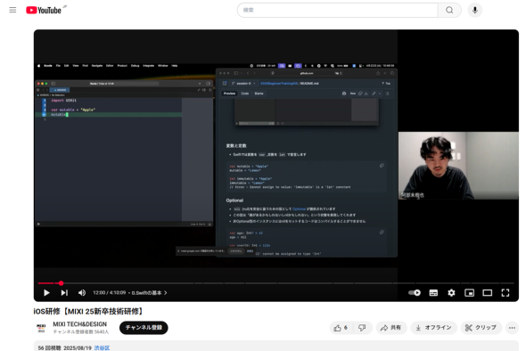Start voice search with the microphone icon
Screen dimensions: 526x351
tap(474, 10)
